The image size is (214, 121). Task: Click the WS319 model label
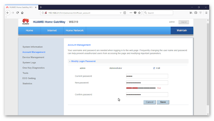74,22
